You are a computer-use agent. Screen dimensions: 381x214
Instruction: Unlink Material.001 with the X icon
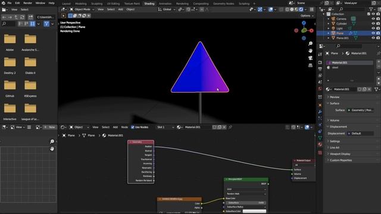pos(369,89)
